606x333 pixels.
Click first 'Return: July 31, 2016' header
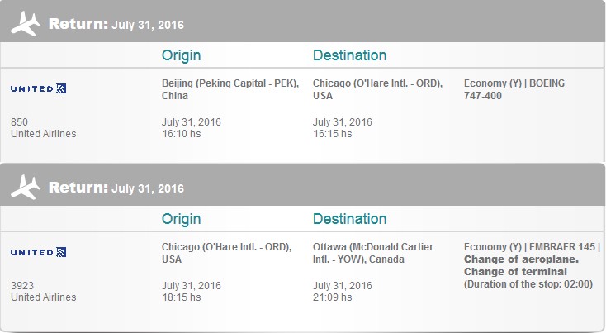click(116, 24)
